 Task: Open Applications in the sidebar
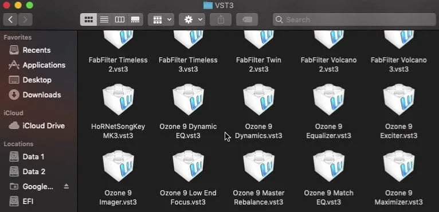pos(38,65)
